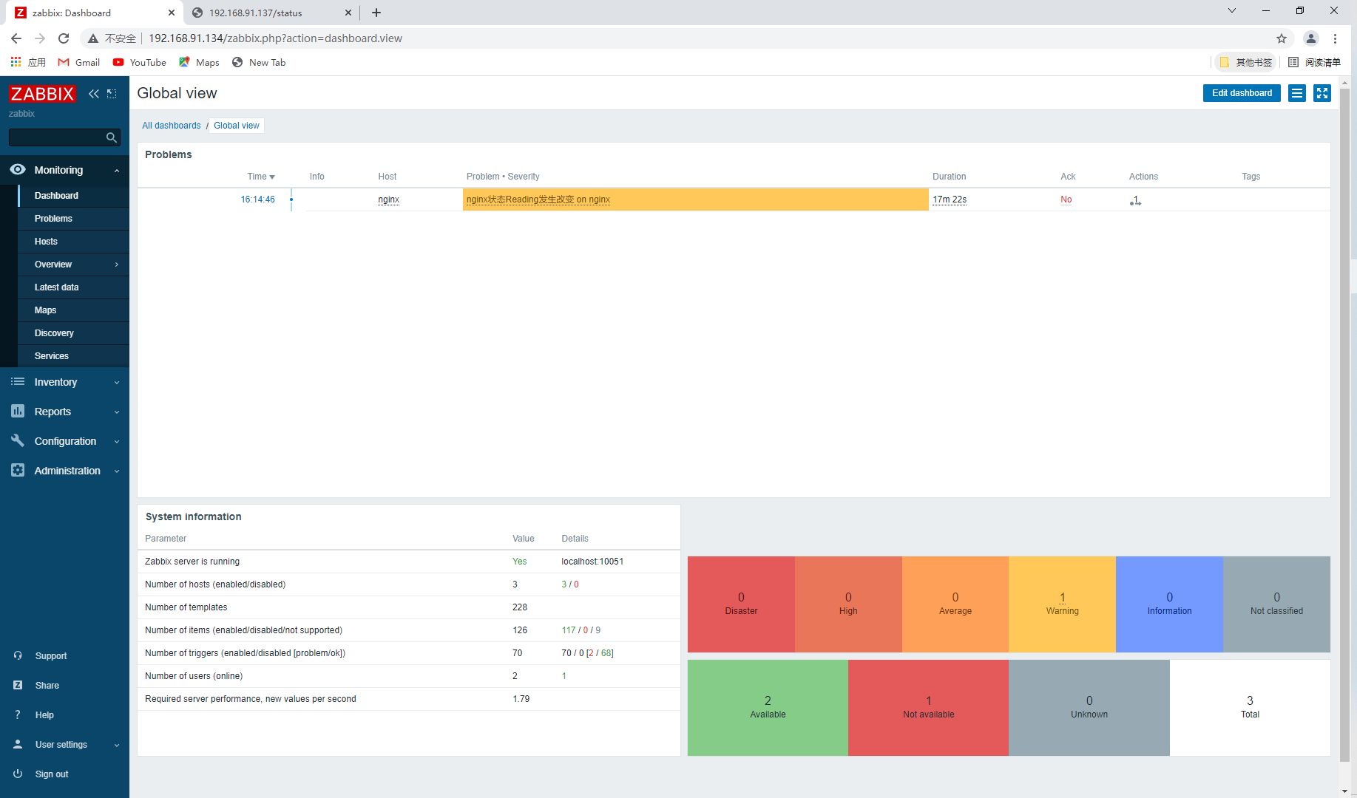1357x798 pixels.
Task: Click the search magnifier icon
Action: [112, 137]
